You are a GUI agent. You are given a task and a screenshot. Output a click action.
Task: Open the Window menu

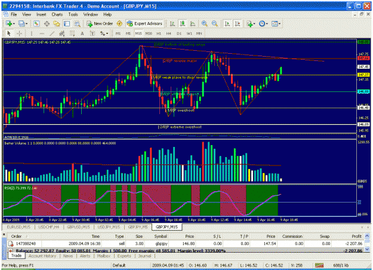(91, 14)
